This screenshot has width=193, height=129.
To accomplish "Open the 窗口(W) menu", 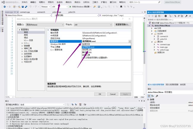I will (113, 2).
